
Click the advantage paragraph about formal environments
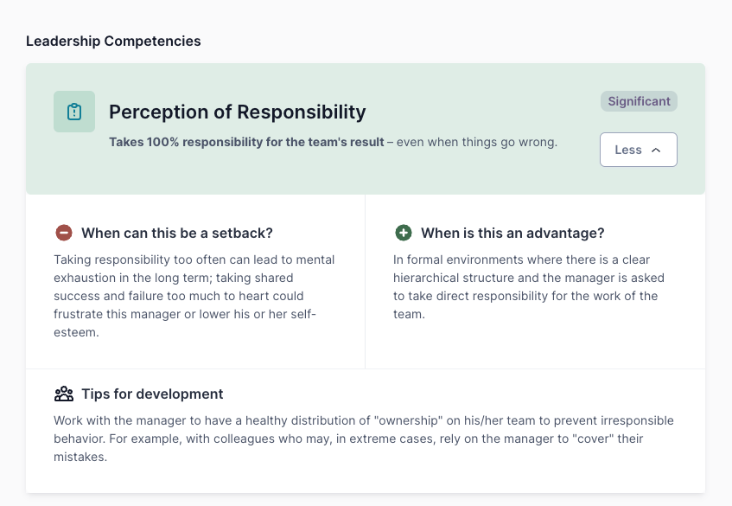(528, 287)
